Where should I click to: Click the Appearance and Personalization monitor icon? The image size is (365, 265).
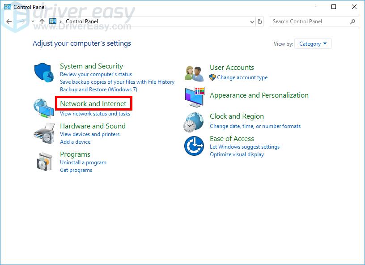tap(195, 96)
